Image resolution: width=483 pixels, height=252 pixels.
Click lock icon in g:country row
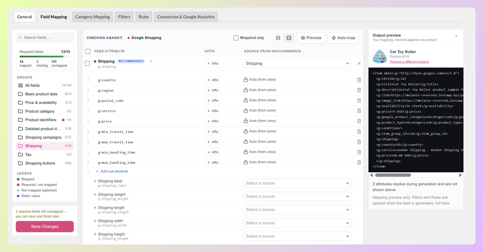[x=245, y=80]
